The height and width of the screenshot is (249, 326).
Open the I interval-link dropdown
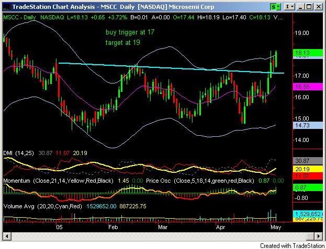[289, 7]
